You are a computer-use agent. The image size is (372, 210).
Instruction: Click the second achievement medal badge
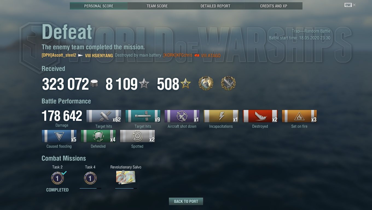point(228,84)
